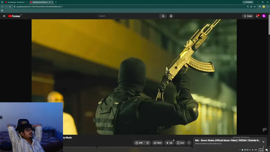Close the Mix playlist panel
The width and height of the screenshot is (270, 152).
(x=263, y=142)
